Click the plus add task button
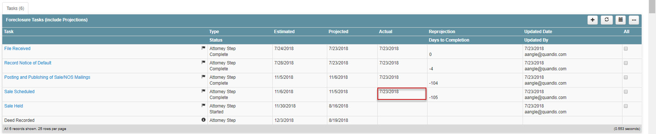This screenshot has width=656, height=134. 593,20
